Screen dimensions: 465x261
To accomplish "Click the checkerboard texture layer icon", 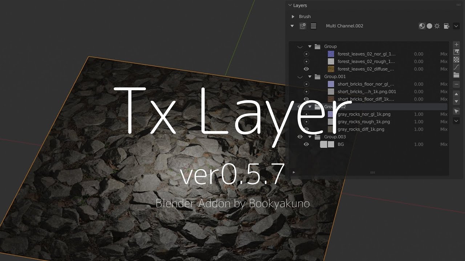I will tap(457, 60).
